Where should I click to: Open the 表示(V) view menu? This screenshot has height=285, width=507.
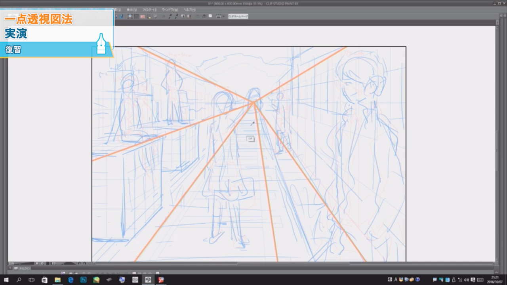click(132, 10)
